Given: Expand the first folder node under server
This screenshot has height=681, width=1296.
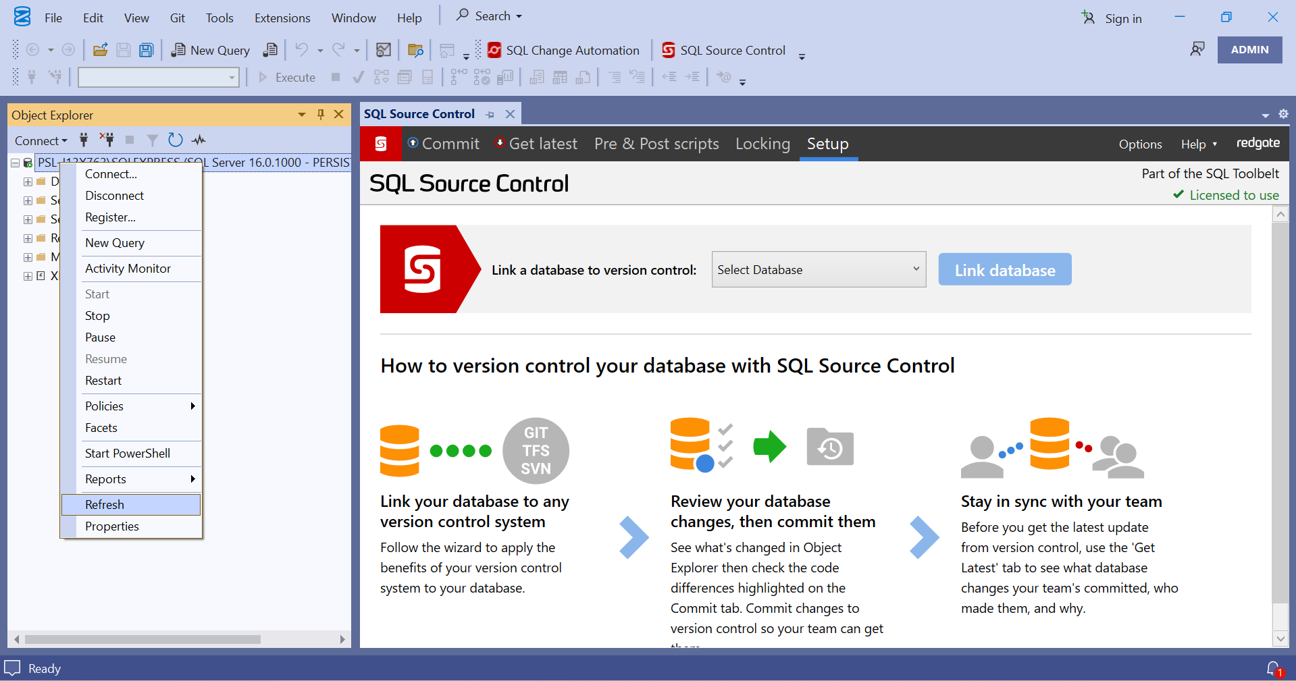Looking at the screenshot, I should [x=28, y=182].
